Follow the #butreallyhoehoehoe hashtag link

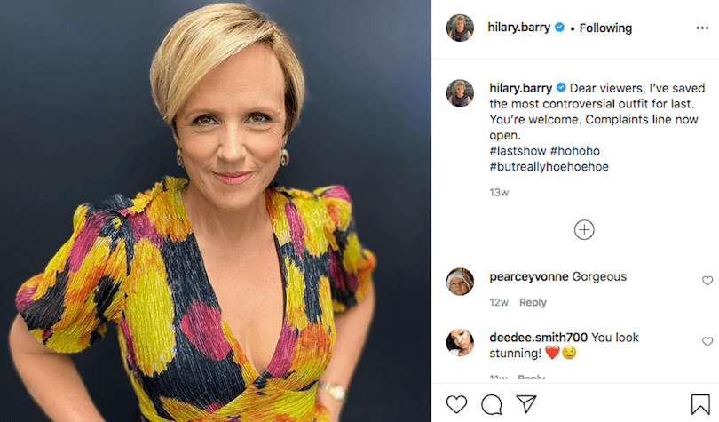click(x=549, y=167)
